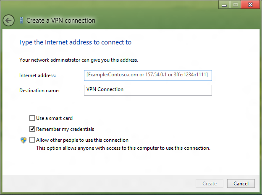Cancel the VPN connection setup

[x=241, y=184]
